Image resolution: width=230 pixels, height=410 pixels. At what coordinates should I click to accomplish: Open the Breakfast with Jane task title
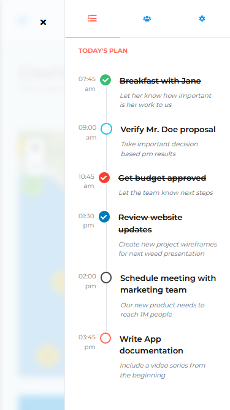[160, 81]
